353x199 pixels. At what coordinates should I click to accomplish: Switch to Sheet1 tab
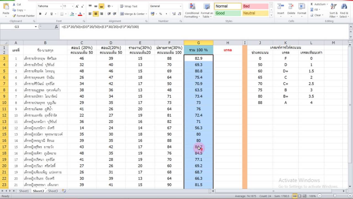[x=24, y=191]
